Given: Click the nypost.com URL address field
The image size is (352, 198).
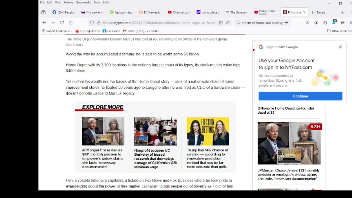Looking at the screenshot, I should (160, 23).
